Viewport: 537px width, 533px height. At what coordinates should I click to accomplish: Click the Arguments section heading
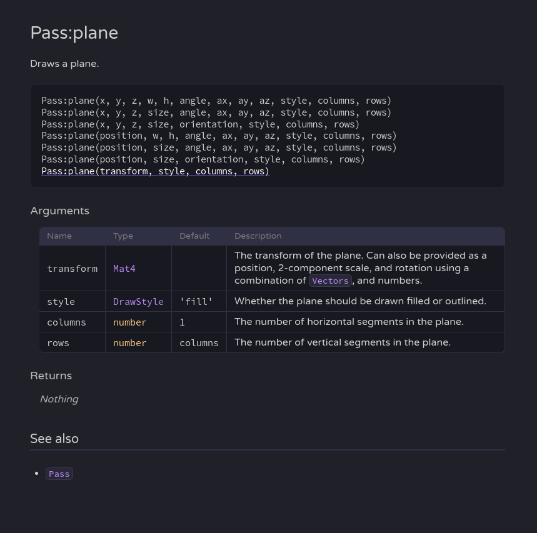59,211
